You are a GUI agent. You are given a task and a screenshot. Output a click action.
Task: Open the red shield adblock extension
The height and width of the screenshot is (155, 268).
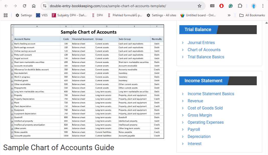pyautogui.click(x=222, y=6)
